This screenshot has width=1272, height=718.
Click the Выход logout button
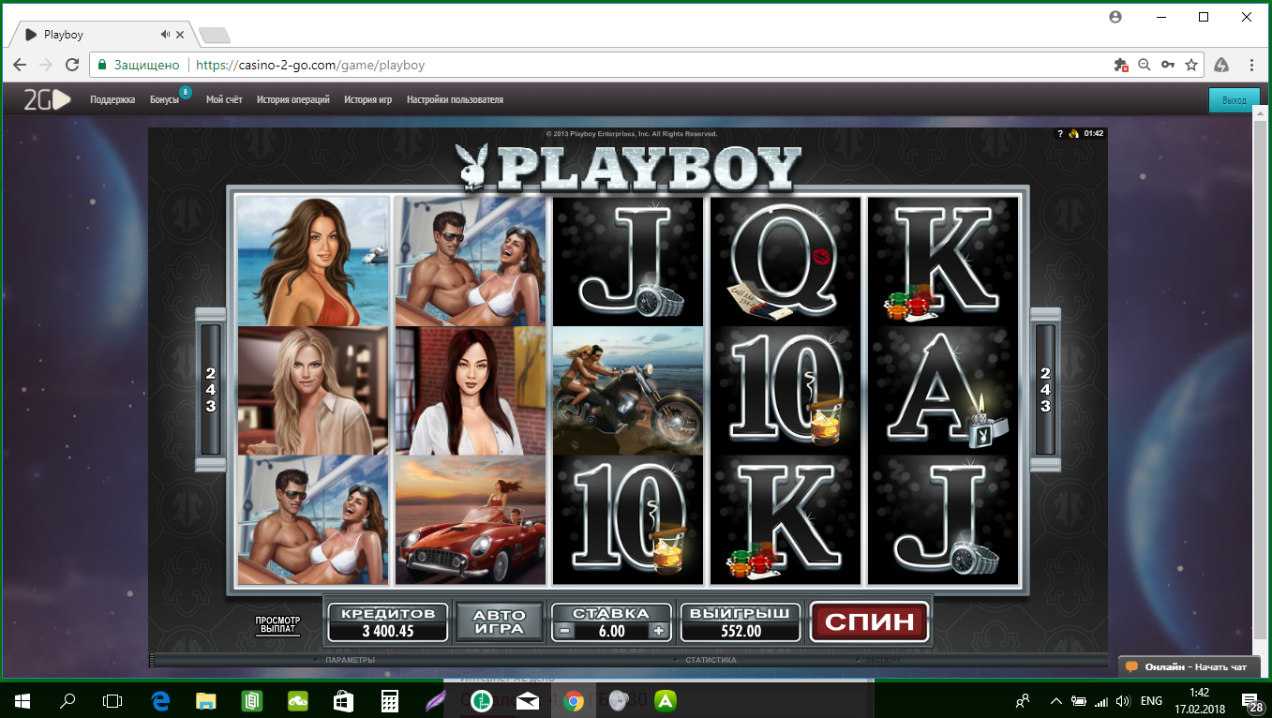(x=1235, y=100)
